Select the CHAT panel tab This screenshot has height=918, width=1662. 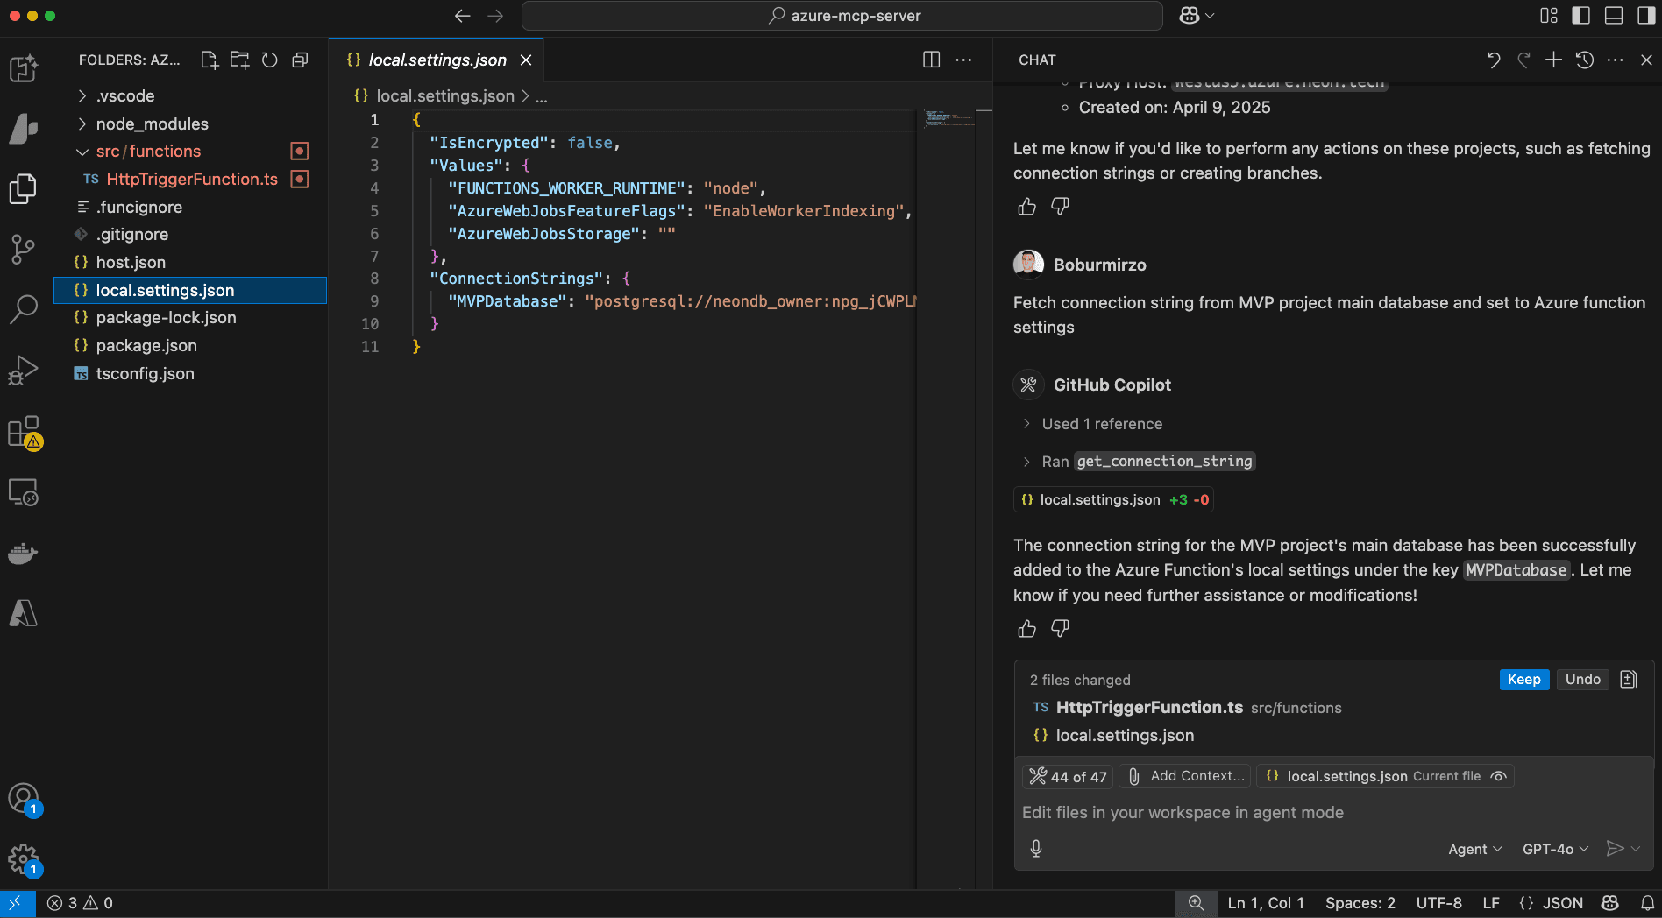tap(1037, 60)
